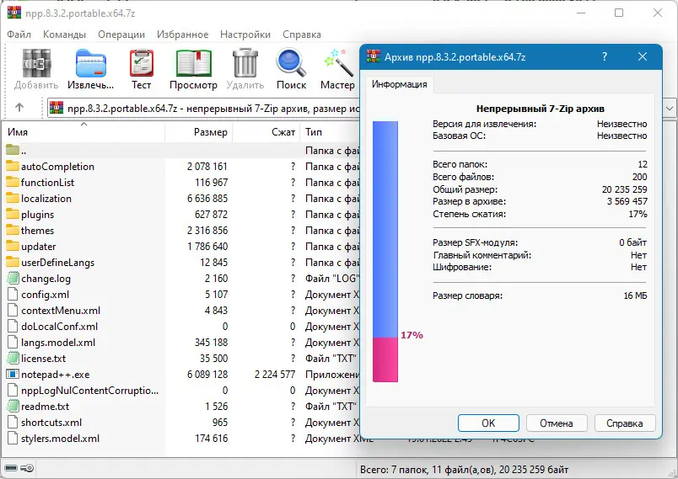
Task: Click the localization folder icon
Action: (x=13, y=198)
